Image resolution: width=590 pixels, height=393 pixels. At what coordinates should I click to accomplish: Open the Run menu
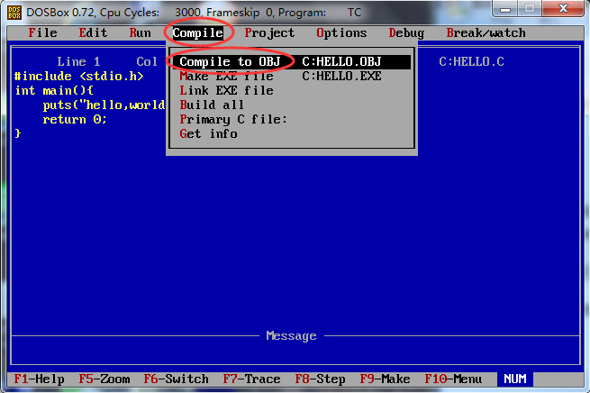[x=140, y=33]
